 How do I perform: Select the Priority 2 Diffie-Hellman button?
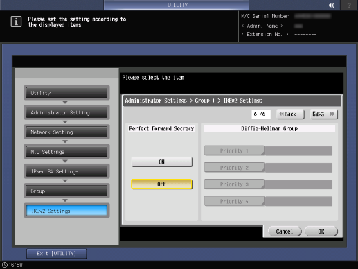[x=234, y=168]
